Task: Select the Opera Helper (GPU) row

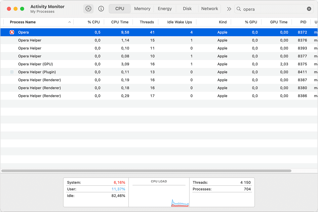Action: click(x=159, y=64)
